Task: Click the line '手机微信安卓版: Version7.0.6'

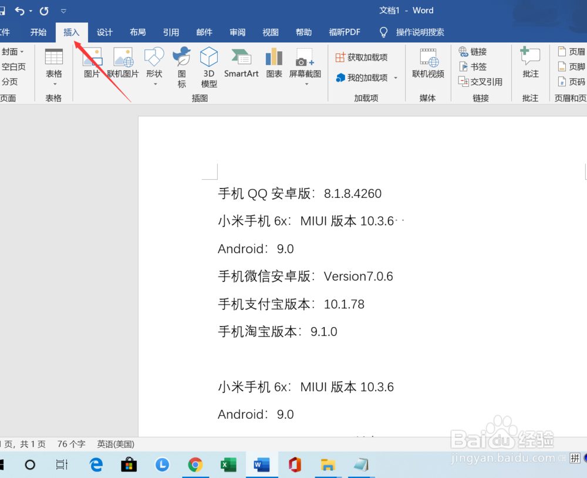Action: click(x=305, y=277)
